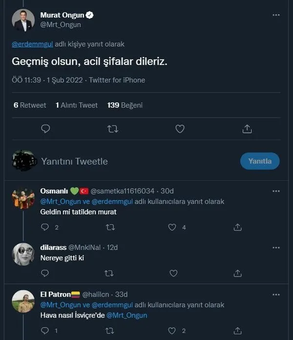Image resolution: width=293 pixels, height=340 pixels.
Task: Retweet dilarass's reply
Action: click(110, 273)
